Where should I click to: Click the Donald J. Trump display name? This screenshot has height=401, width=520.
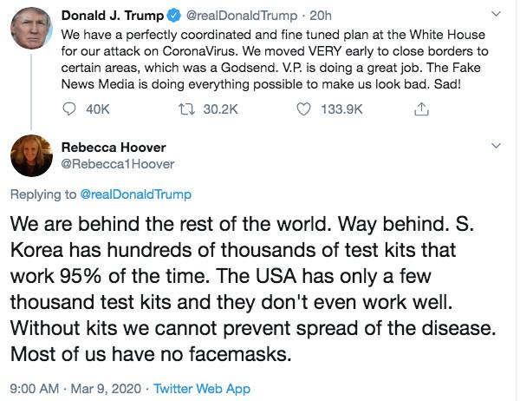pyautogui.click(x=113, y=16)
